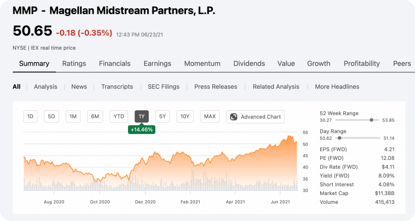Screen dimensions: 415x221
Task: Click the Volume value 415,413
Action: (x=385, y=202)
